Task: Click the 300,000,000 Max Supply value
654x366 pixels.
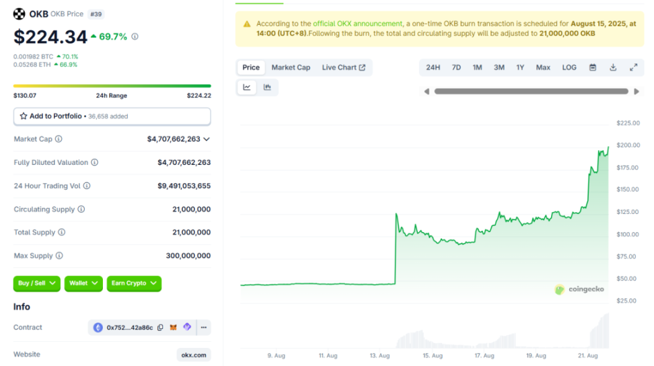Action: [188, 256]
